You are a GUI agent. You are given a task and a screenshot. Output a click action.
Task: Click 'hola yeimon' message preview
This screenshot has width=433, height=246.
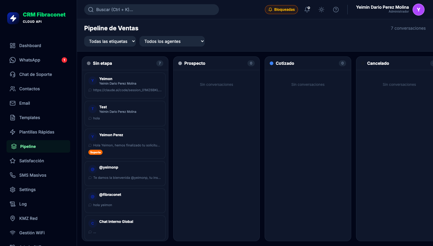tap(103, 205)
